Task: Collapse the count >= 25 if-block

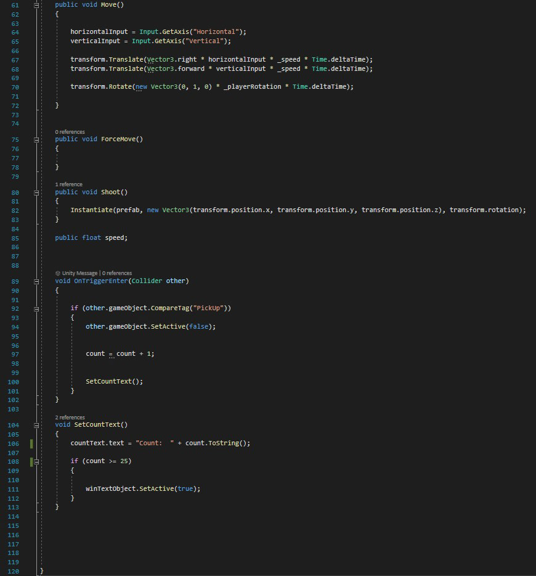Action: pos(36,462)
